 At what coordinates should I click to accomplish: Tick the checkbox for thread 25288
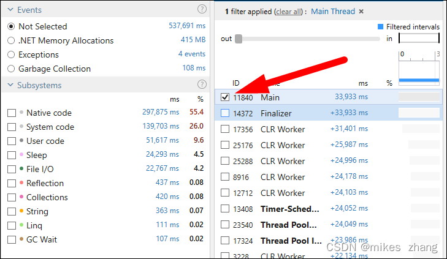tap(225, 161)
